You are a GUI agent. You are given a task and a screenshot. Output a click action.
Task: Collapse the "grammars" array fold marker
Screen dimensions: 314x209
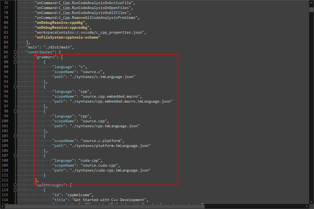pyautogui.click(x=16, y=57)
